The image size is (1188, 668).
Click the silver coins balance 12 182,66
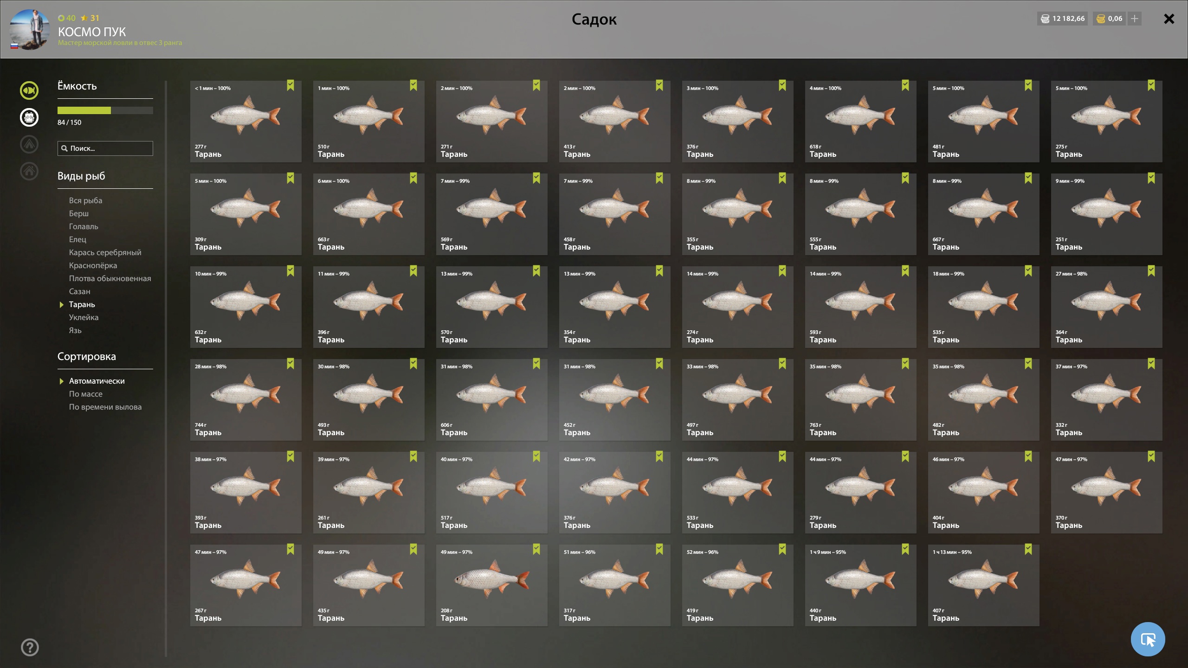[x=1063, y=19]
